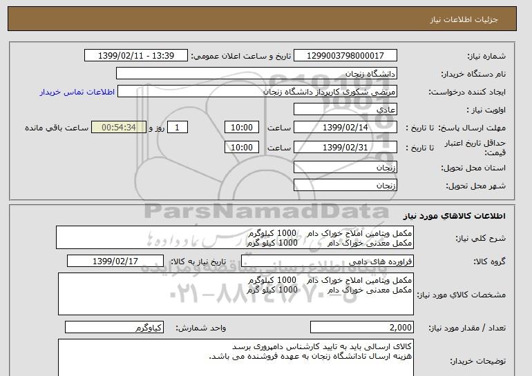Screen dimensions: 532x376
Task: Select the response deadline date 1399/02/14
Action: (x=345, y=128)
